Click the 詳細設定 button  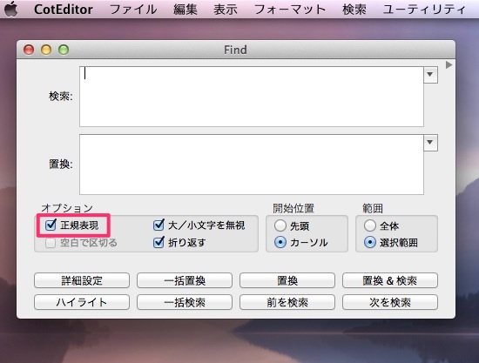click(82, 280)
